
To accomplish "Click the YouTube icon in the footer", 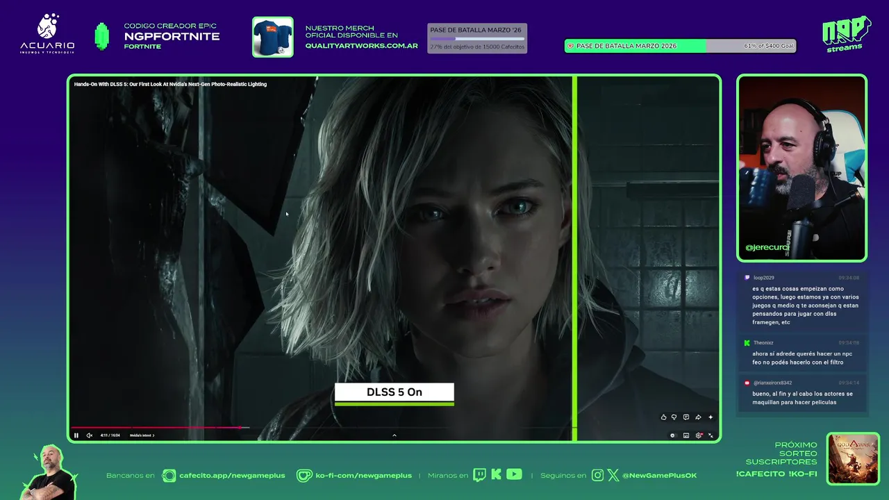I will (514, 474).
